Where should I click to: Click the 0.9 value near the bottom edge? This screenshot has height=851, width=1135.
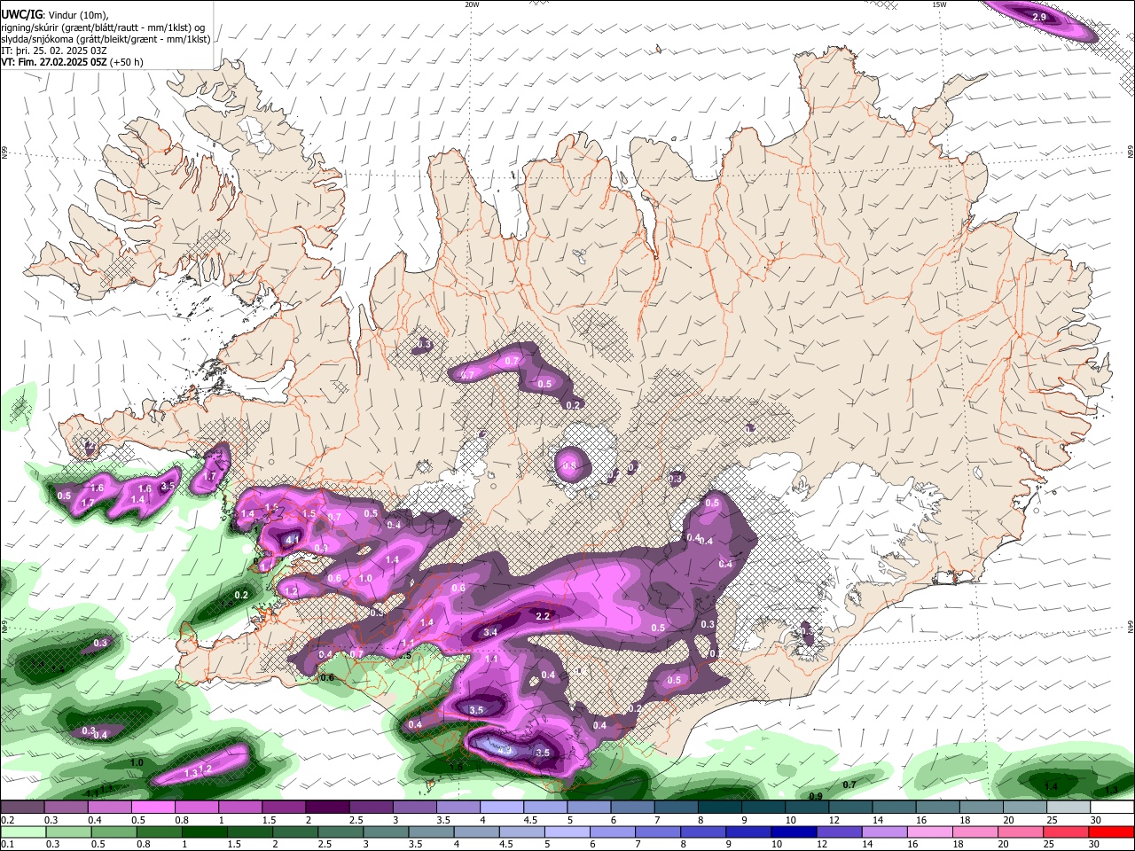pyautogui.click(x=816, y=796)
